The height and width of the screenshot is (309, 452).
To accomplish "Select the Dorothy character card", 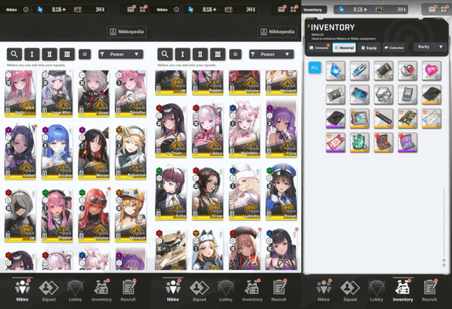I will [x=131, y=93].
